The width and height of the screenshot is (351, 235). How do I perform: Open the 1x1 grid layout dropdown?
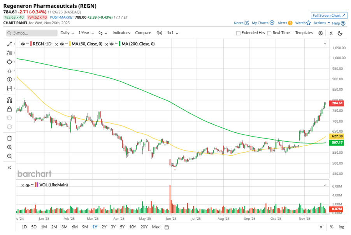(172, 33)
